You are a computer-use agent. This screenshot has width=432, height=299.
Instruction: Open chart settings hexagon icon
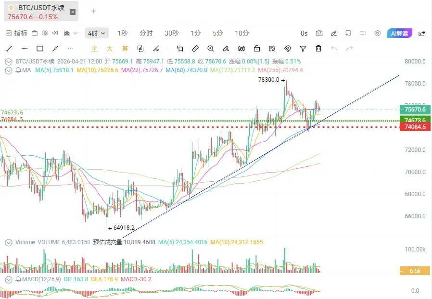click(x=378, y=33)
